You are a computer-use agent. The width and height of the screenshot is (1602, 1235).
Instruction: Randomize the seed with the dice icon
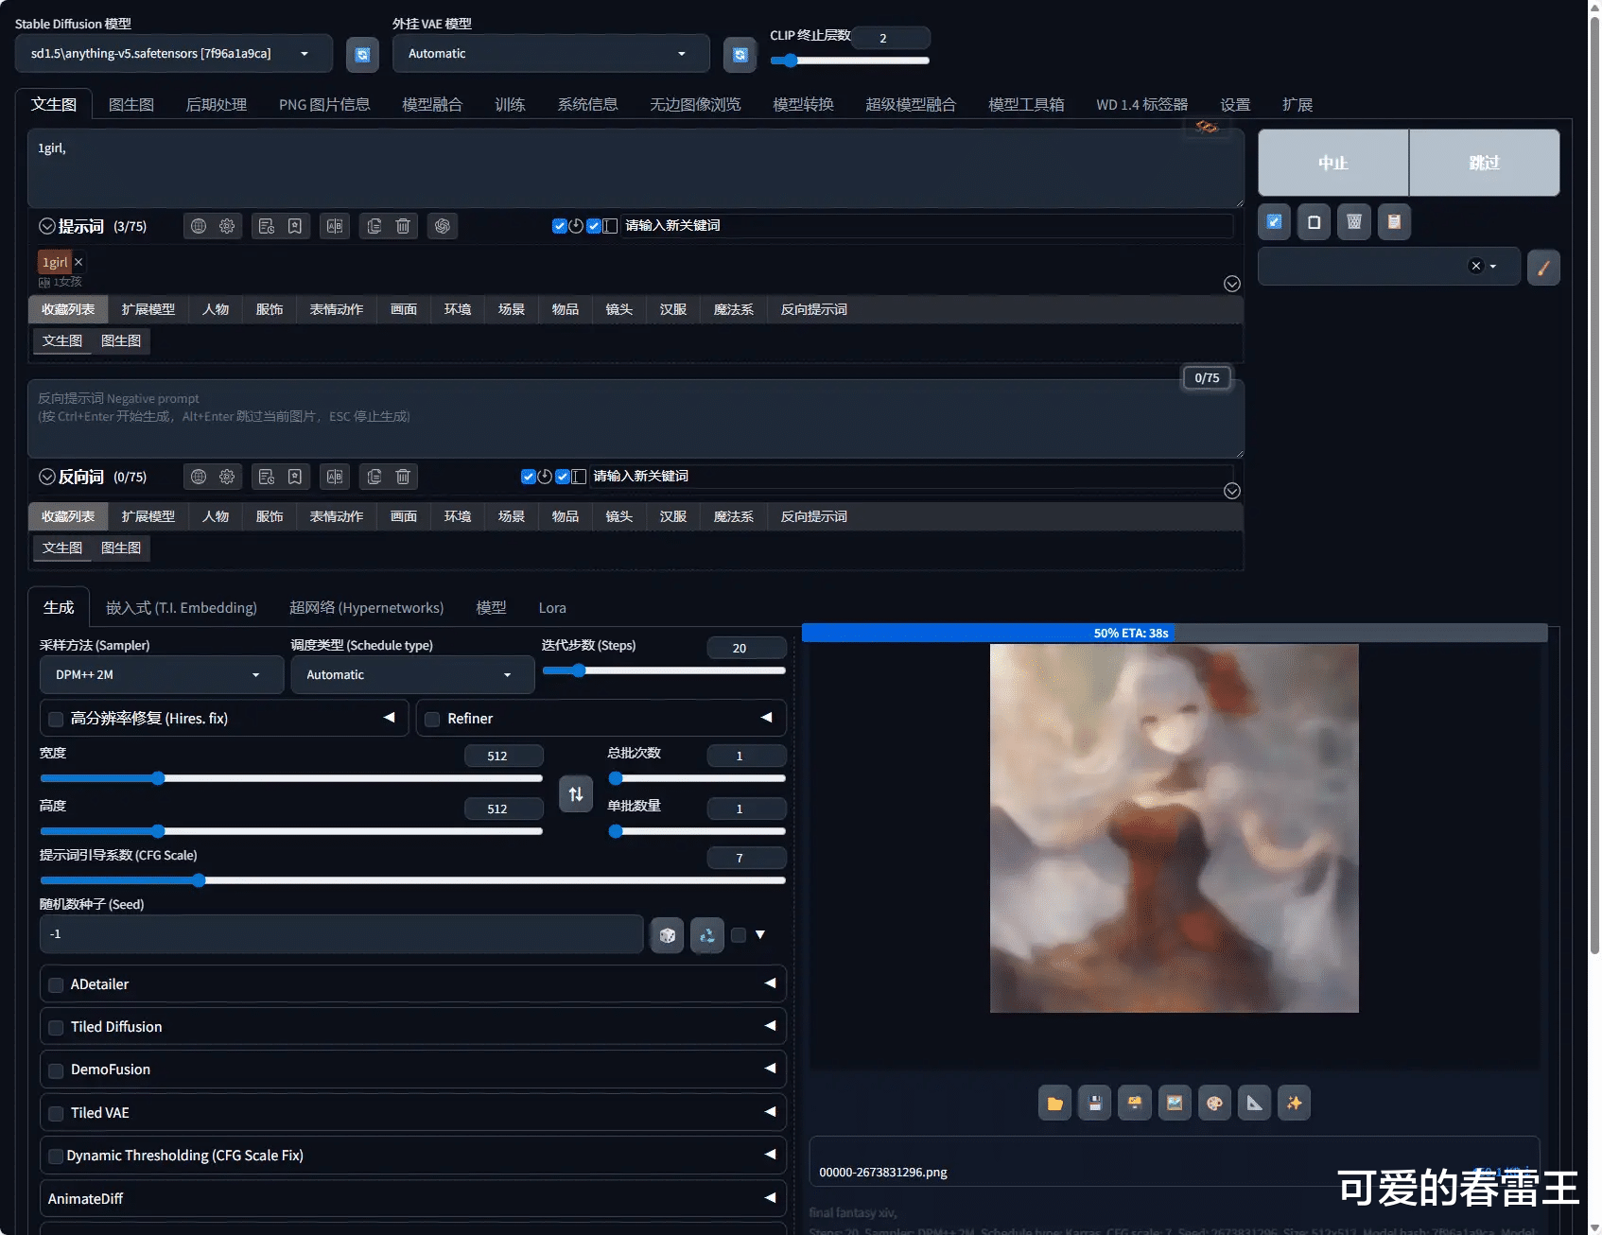click(x=668, y=935)
